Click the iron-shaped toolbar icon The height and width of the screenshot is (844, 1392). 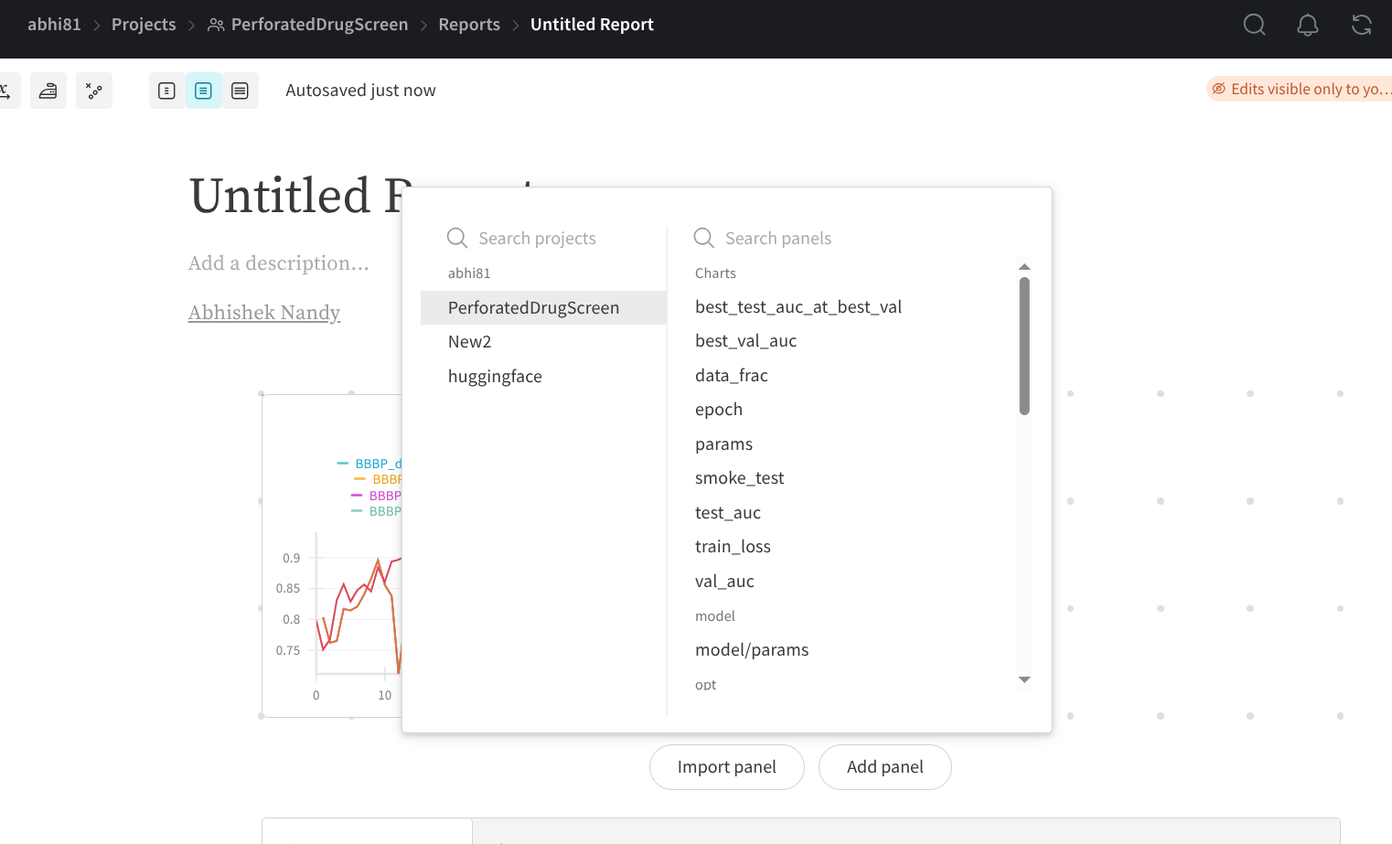tap(48, 91)
